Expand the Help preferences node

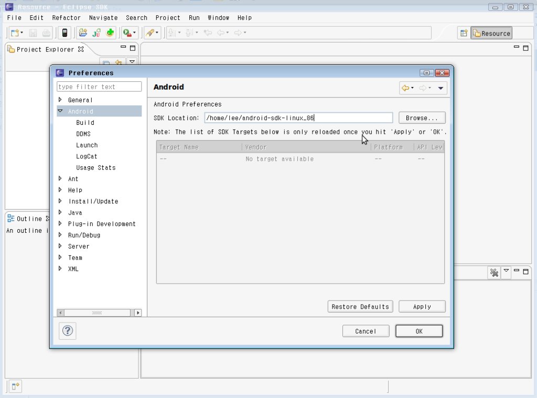60,190
